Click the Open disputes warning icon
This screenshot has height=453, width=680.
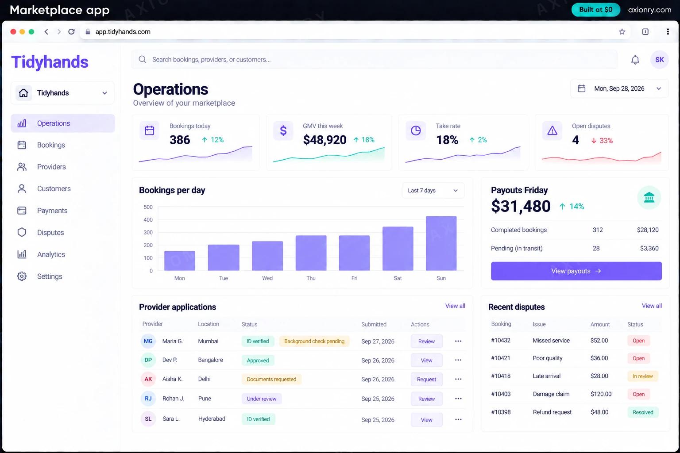pos(552,131)
